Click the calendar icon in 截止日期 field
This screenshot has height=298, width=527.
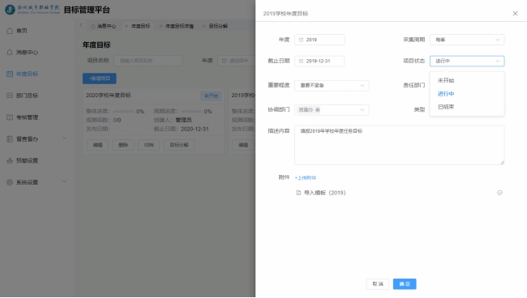coord(301,61)
